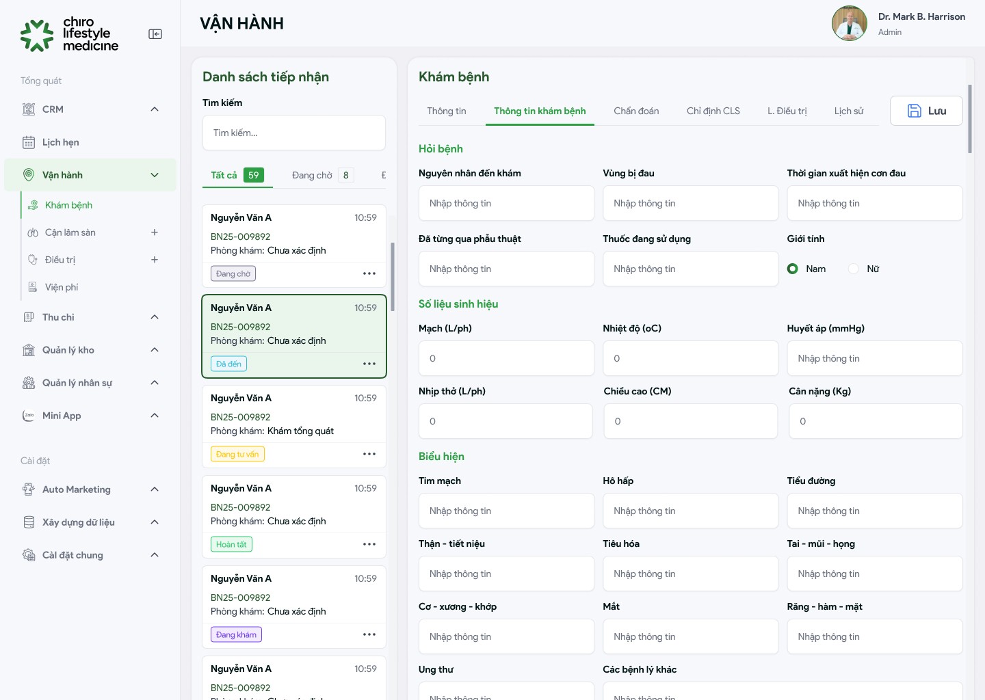Focus the Vùng bị đau field
The image size is (985, 700).
[x=691, y=203]
